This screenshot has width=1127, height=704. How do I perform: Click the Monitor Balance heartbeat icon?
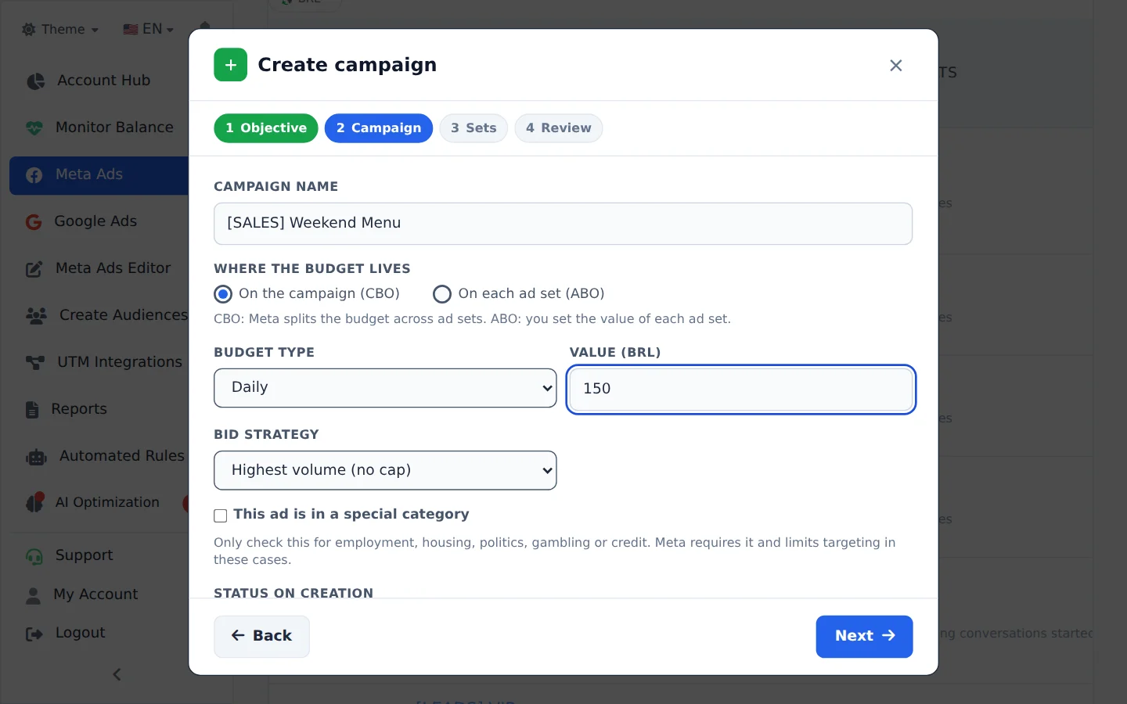(34, 128)
